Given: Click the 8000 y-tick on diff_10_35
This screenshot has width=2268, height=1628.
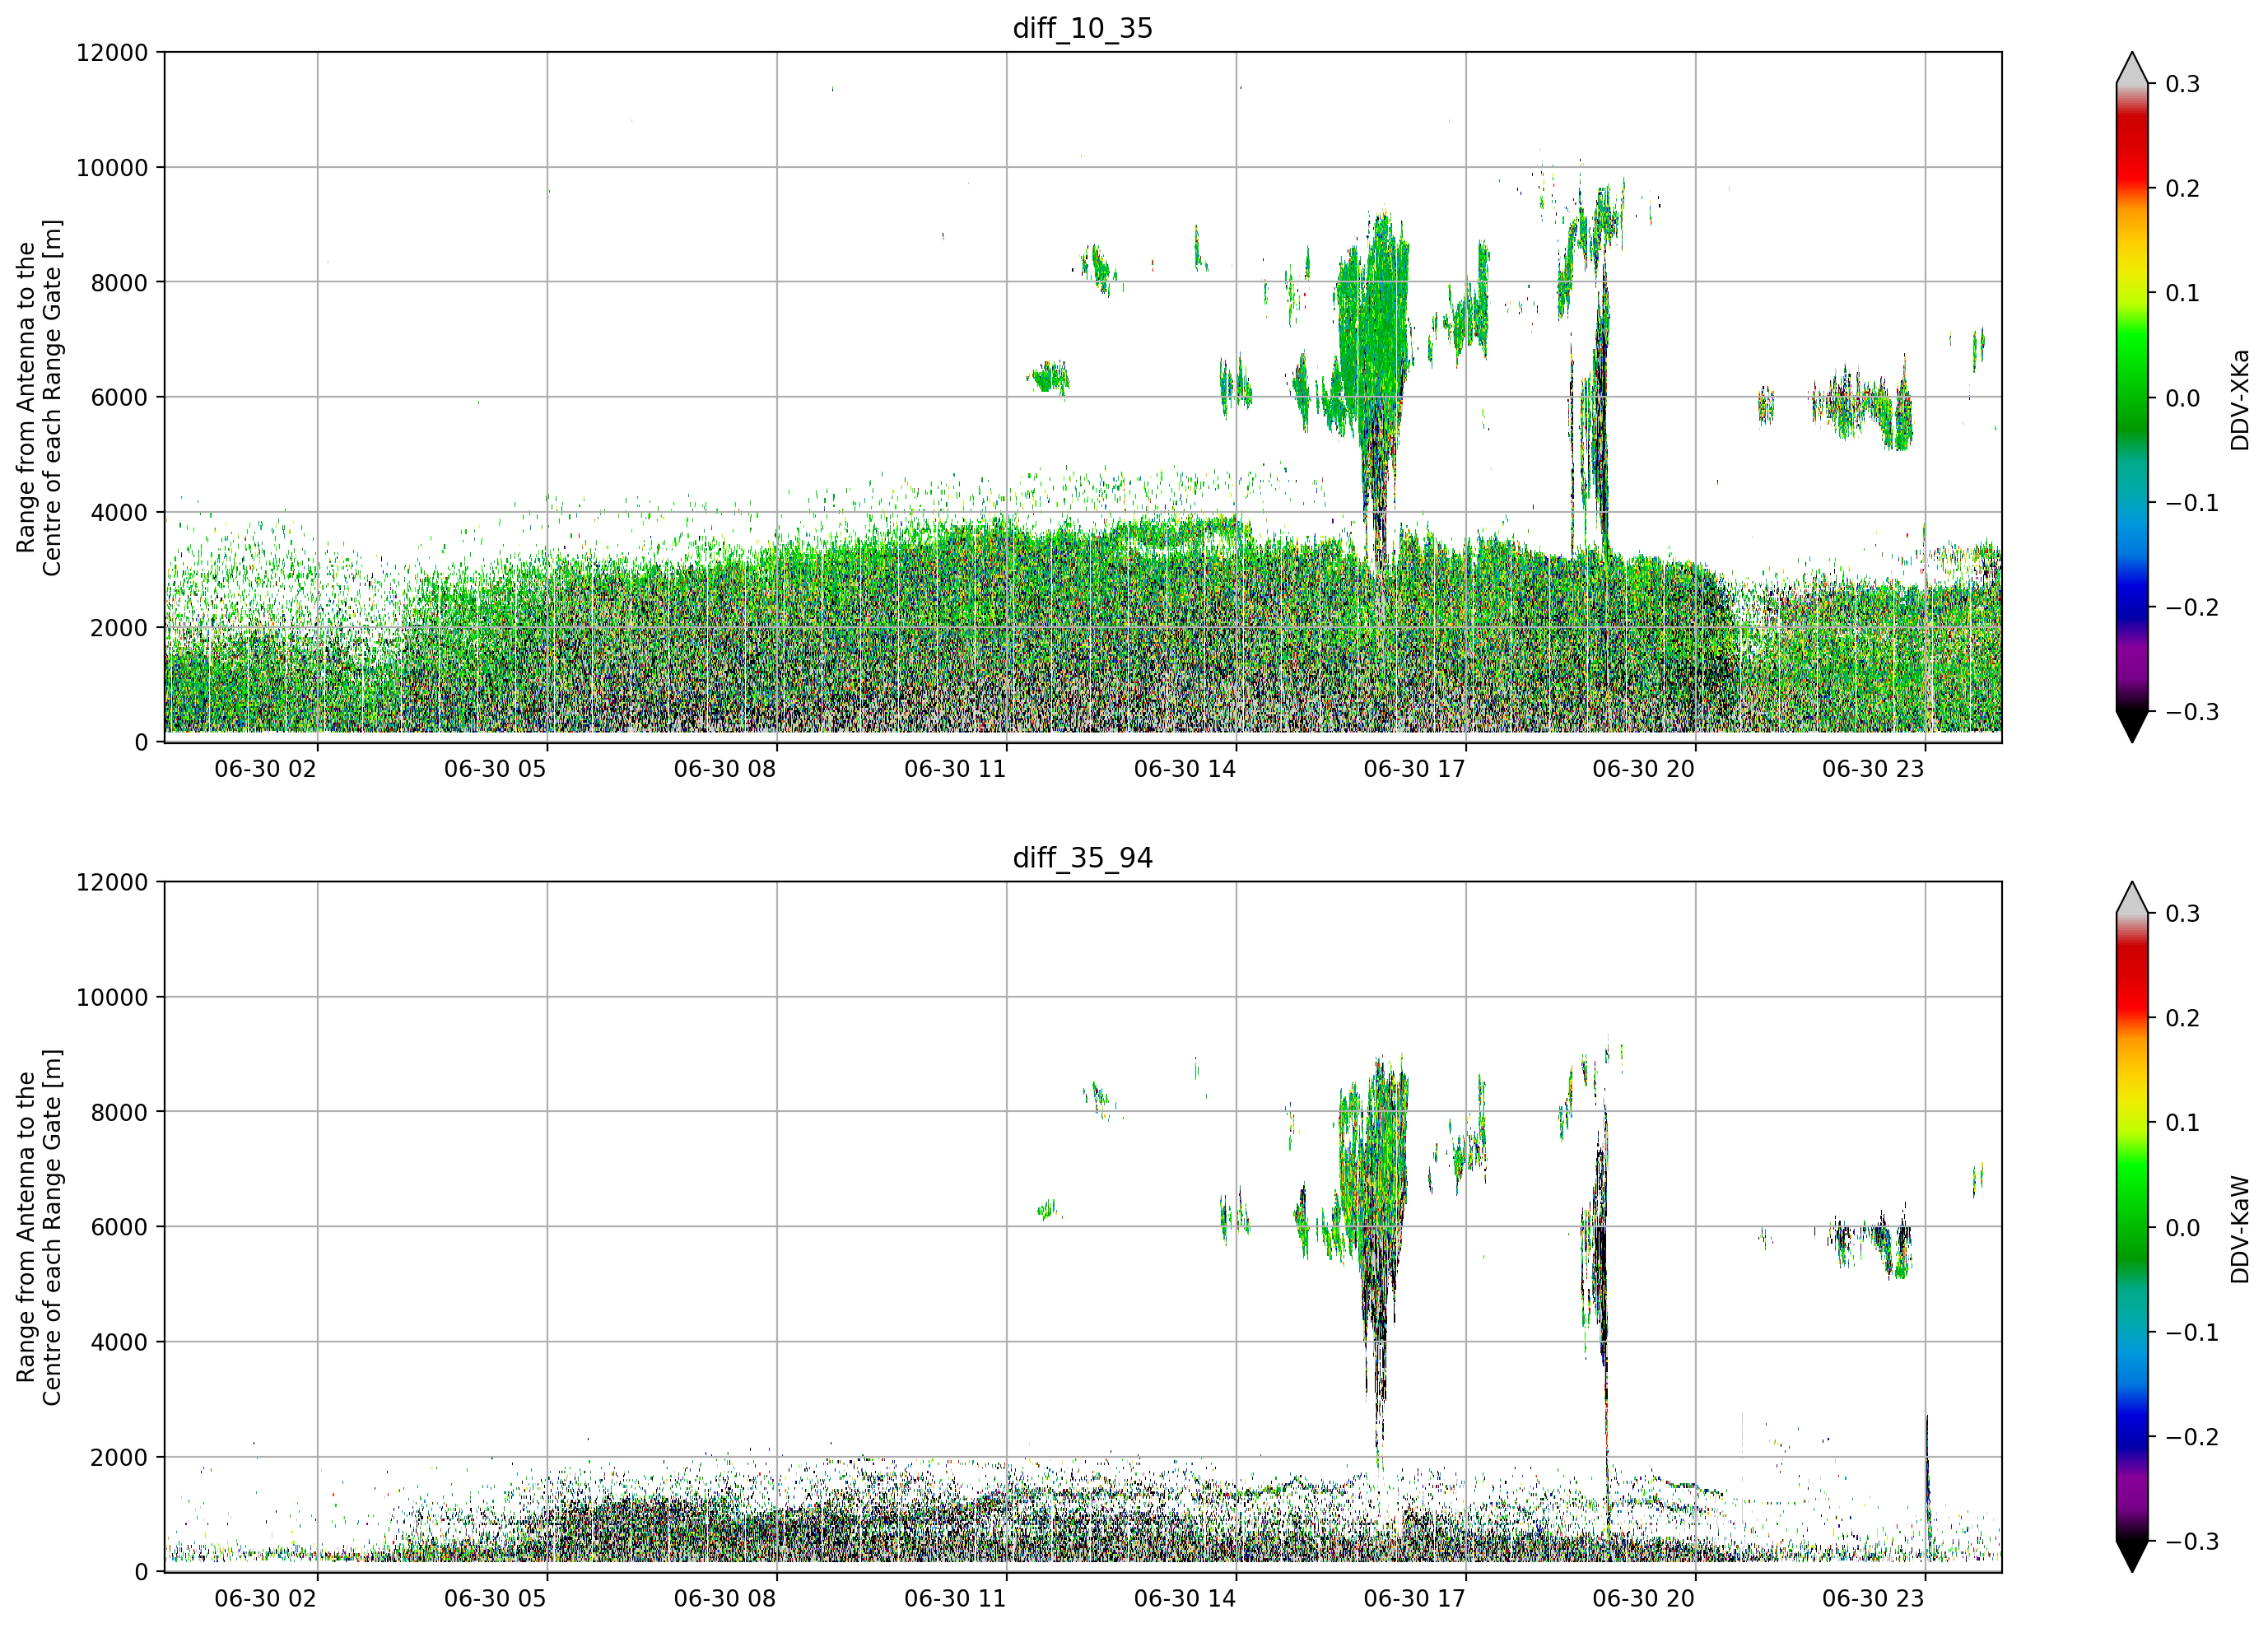Looking at the screenshot, I should click(119, 282).
